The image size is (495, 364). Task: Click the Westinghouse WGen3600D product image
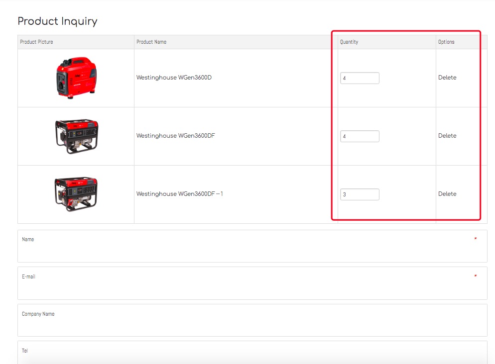76,78
